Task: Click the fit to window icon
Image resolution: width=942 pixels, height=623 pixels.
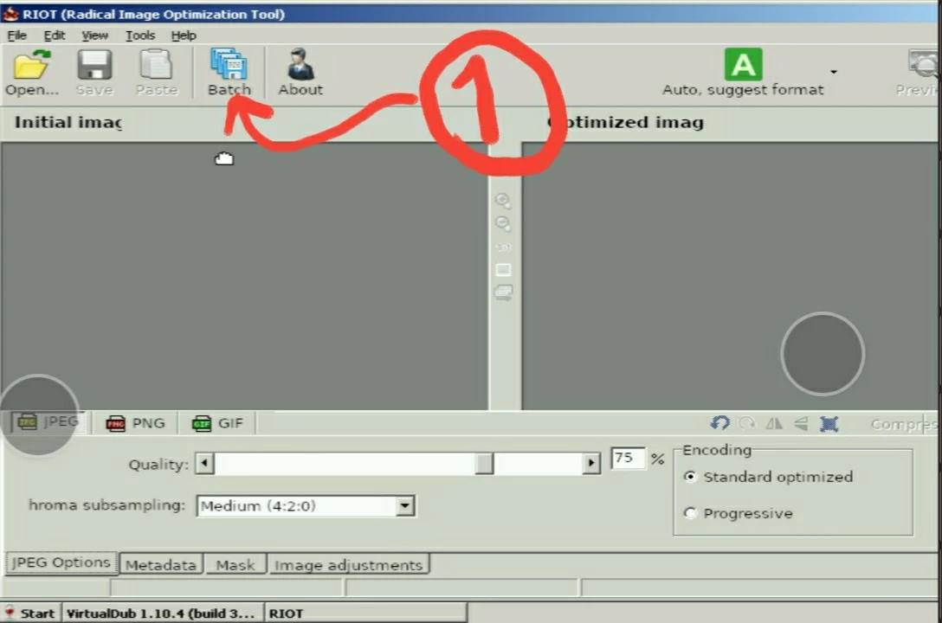Action: tap(503, 270)
